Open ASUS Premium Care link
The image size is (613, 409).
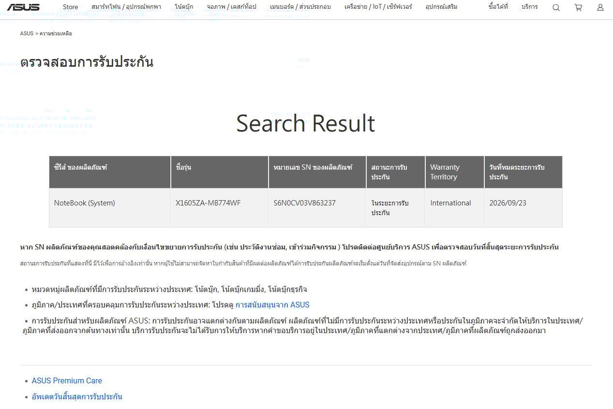[x=67, y=380]
